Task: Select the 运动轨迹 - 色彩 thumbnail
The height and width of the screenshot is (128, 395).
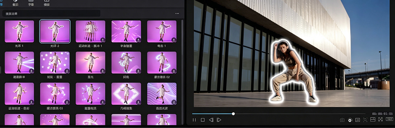Action: 19,94
